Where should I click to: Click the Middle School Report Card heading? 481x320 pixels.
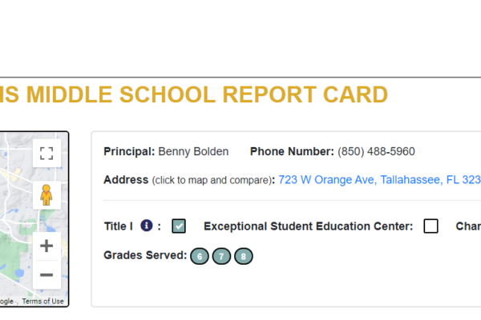point(194,94)
